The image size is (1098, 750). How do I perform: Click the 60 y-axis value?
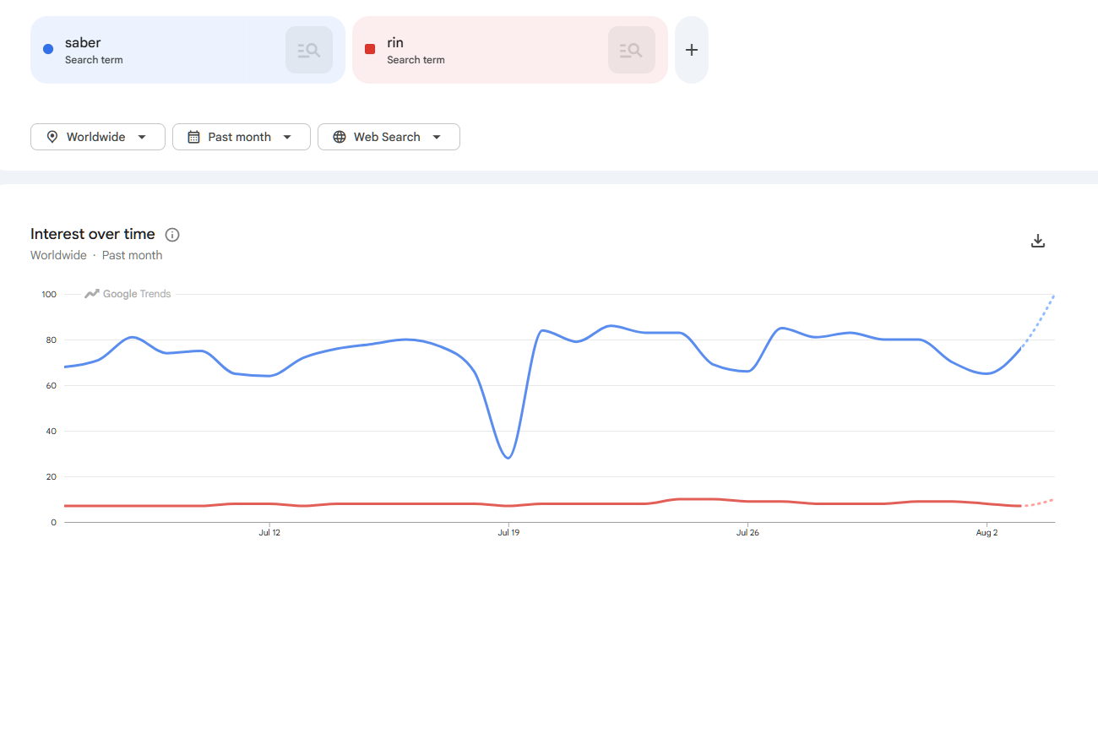tap(51, 385)
